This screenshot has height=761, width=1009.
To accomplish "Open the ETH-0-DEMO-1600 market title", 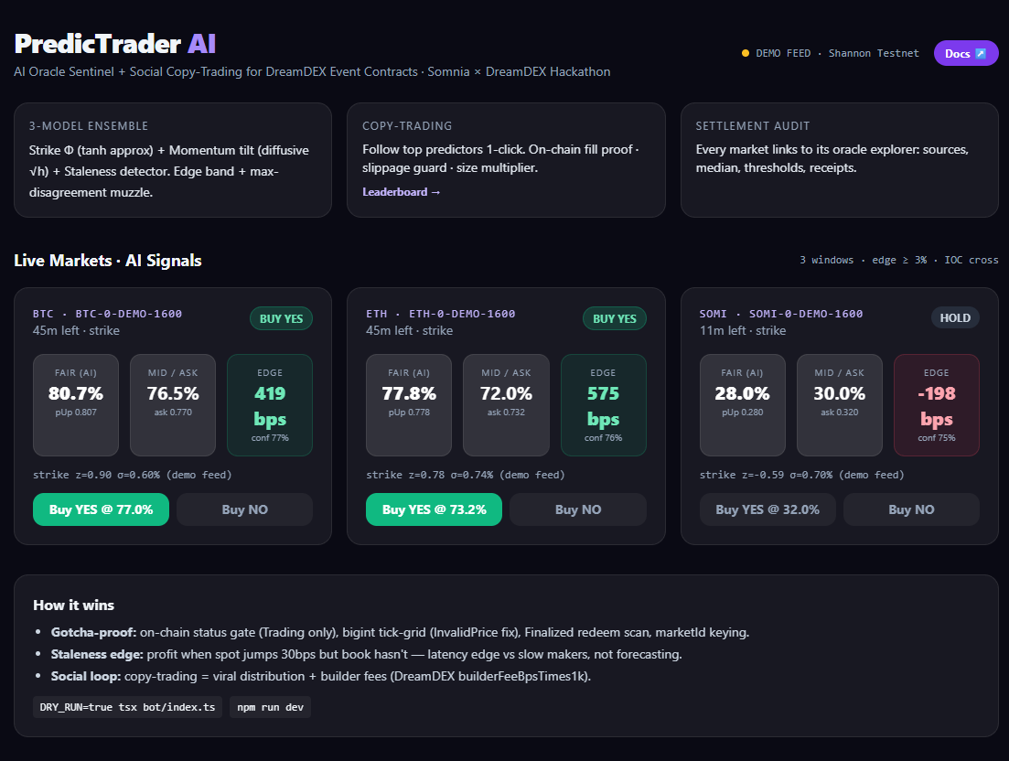I will coord(462,314).
